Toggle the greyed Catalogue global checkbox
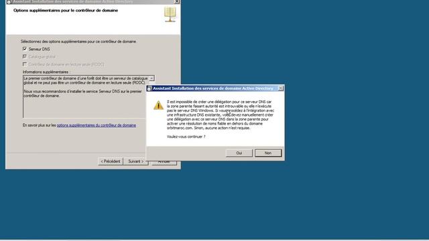 click(x=25, y=56)
